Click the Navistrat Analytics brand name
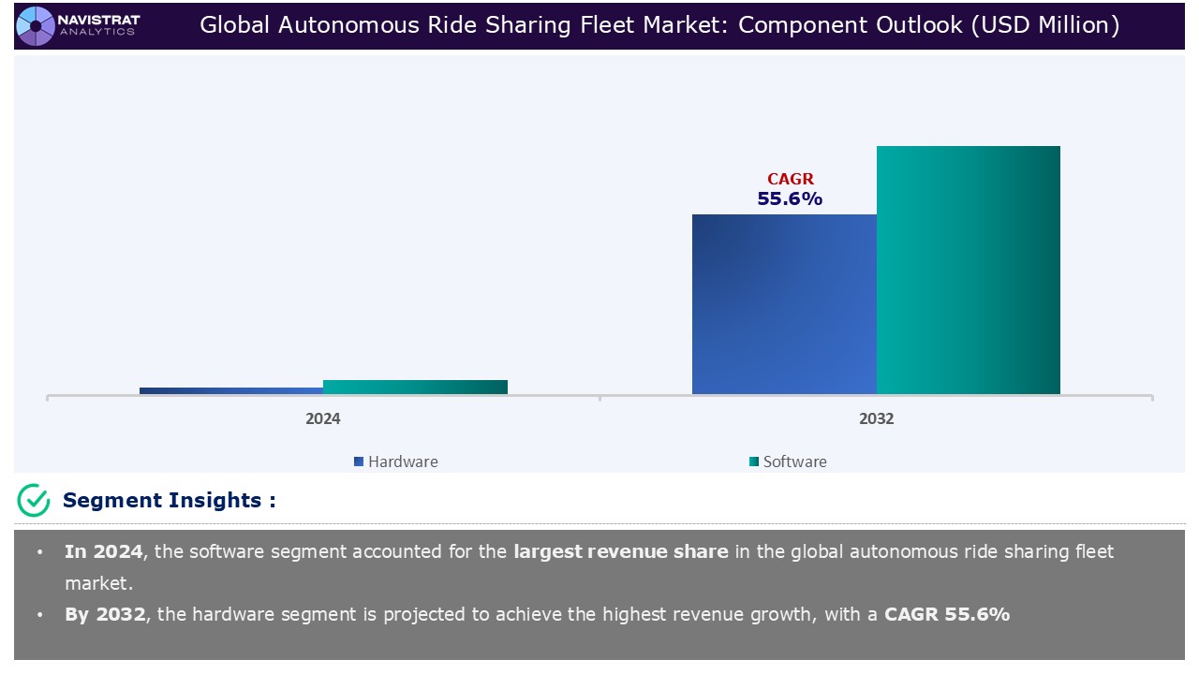Screen dimensions: 1199x674 [96, 25]
